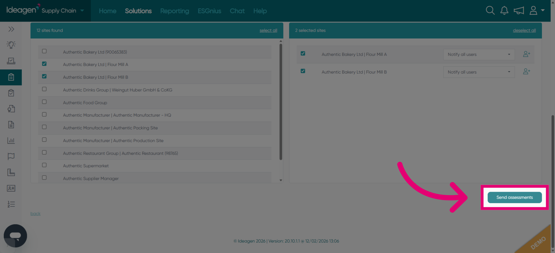
Task: Open the flag sidebar icon
Action: coord(11,156)
